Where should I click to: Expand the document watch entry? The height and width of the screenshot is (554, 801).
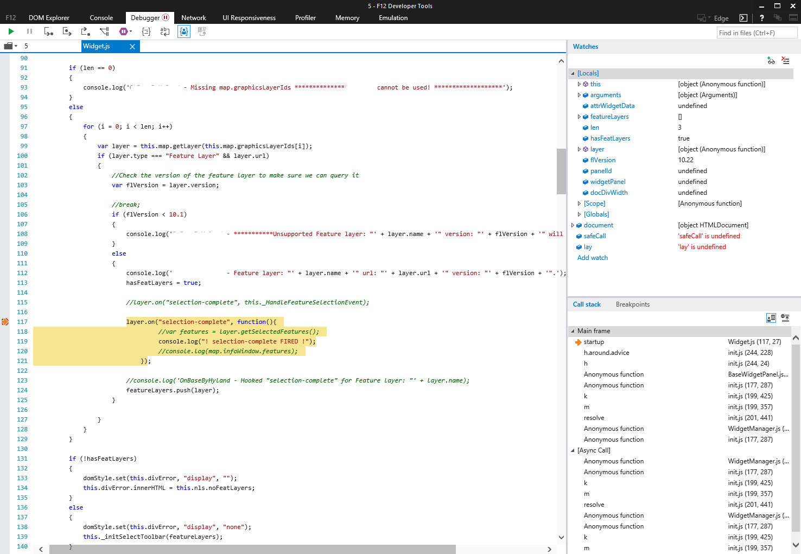[x=573, y=225]
